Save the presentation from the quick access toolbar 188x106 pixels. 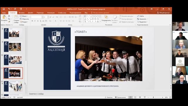pos(4,9)
